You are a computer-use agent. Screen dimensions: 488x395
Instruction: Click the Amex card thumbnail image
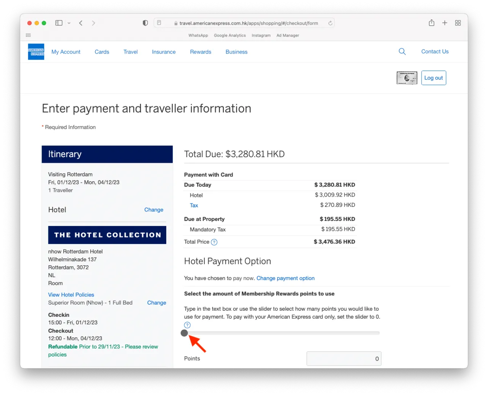(x=407, y=78)
